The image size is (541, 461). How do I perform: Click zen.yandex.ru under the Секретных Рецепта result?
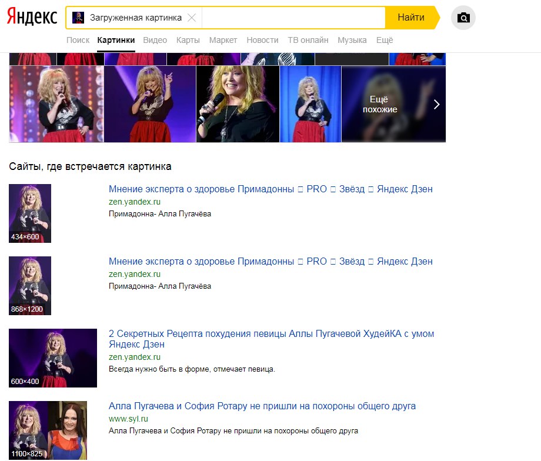[x=135, y=357]
